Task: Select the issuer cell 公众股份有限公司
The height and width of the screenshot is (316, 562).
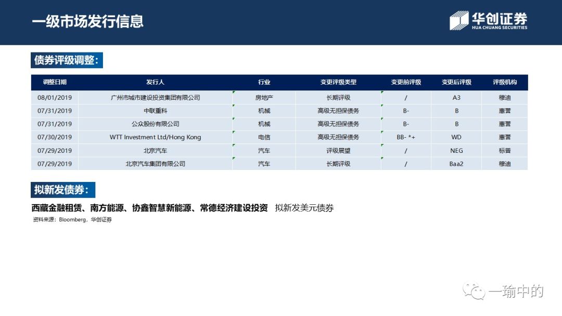Action: click(x=155, y=124)
